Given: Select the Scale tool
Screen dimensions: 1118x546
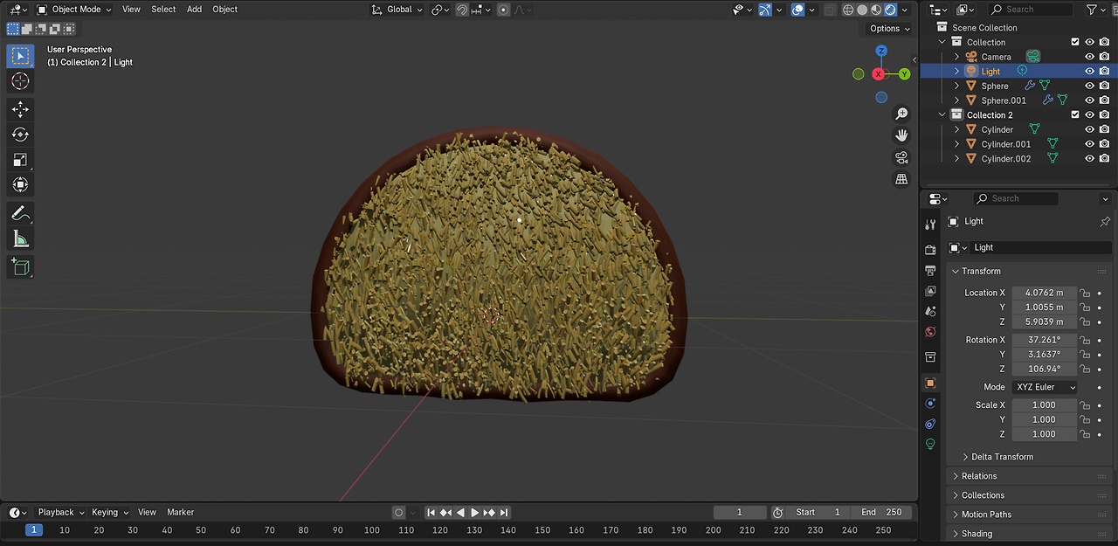Looking at the screenshot, I should tap(20, 160).
